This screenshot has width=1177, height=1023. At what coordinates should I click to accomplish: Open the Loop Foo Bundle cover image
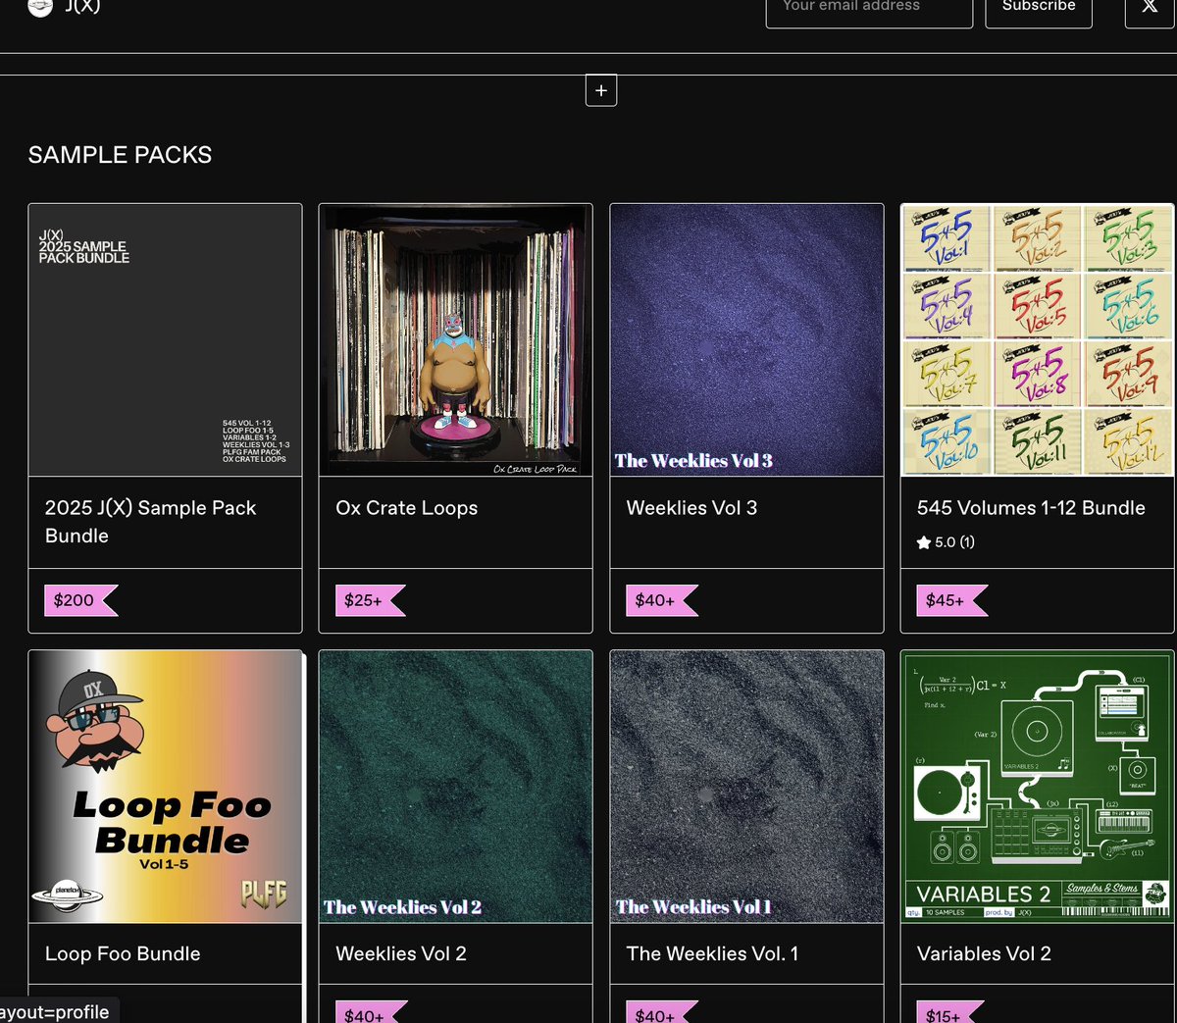(x=165, y=787)
